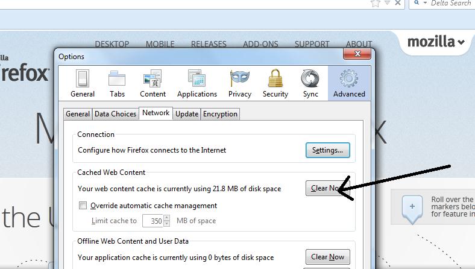Click the blue plus feature marker

click(412, 207)
